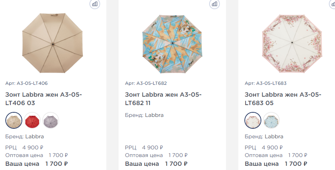Viewport: 335px width, 170px height.
Task: Click compare icon on LT682 umbrella card
Action: tap(215, 4)
